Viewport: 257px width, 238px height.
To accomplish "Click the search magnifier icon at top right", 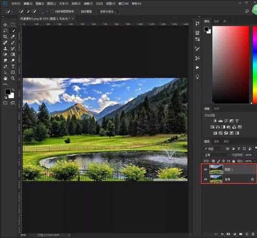I will click(x=247, y=11).
